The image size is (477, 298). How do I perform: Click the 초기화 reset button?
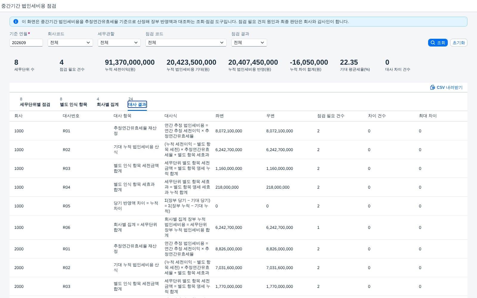459,43
